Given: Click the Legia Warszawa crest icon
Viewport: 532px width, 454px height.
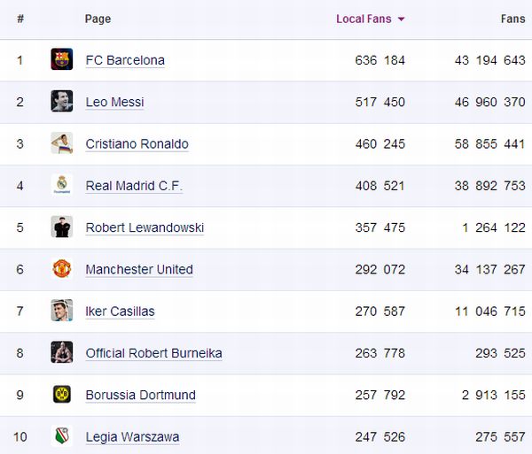Looking at the screenshot, I should 61,436.
